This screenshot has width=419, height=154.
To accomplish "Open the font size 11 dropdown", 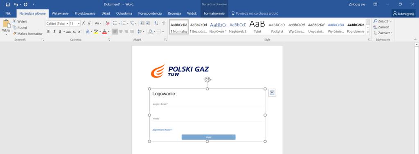I will [x=79, y=24].
